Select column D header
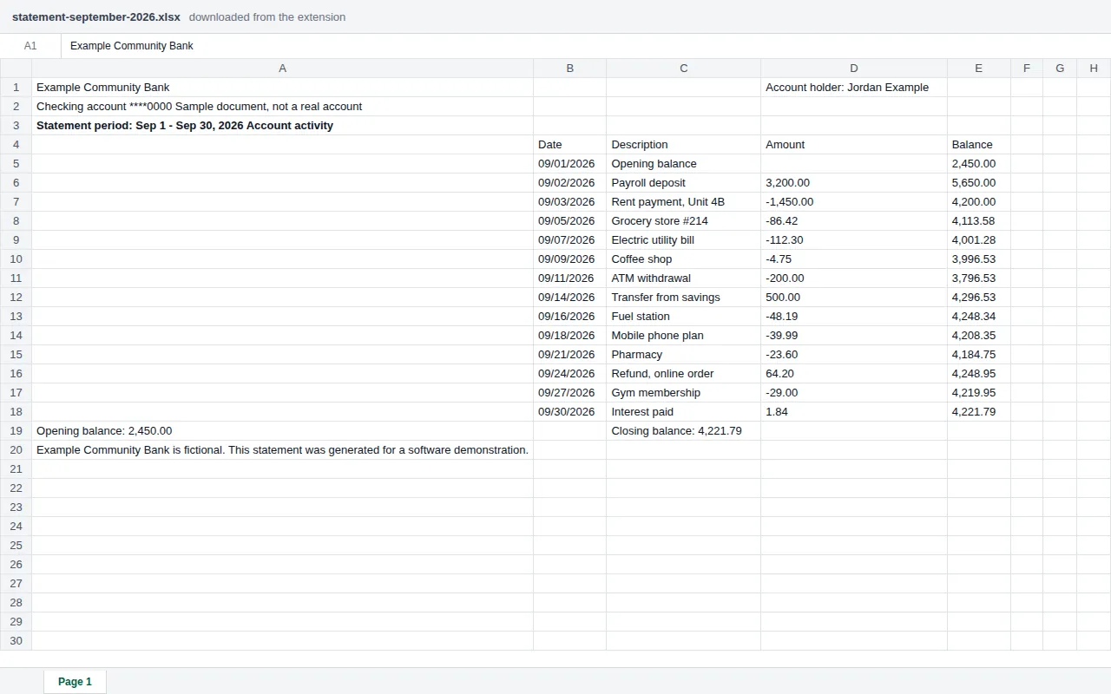This screenshot has height=694, width=1111. point(854,69)
